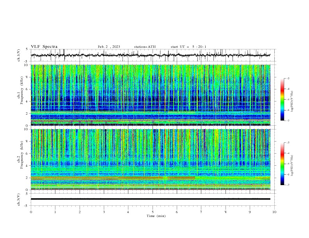Select the "start UT = 5 :20: 1" text
Screen dimensions: 309x238
click(188, 47)
